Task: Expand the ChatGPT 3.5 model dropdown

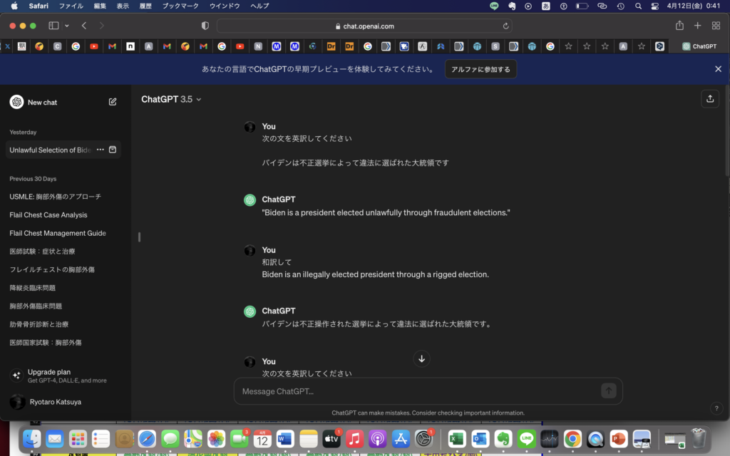Action: click(171, 99)
